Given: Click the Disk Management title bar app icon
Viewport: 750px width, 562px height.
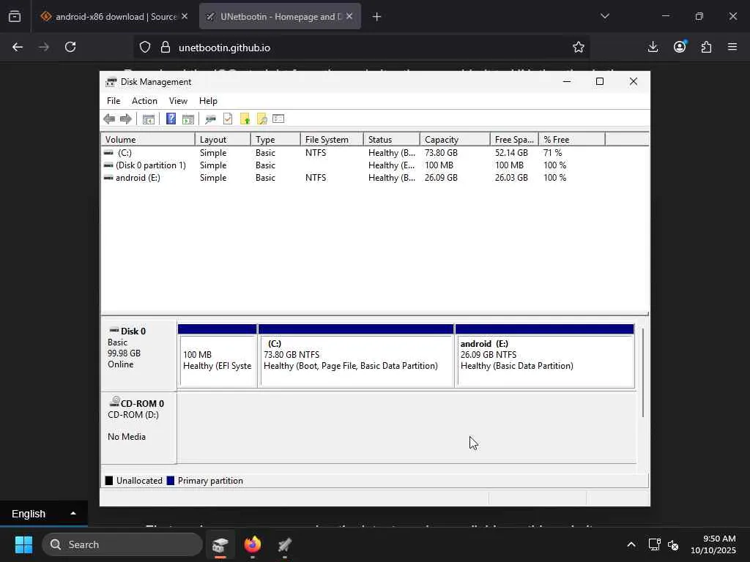Looking at the screenshot, I should tap(111, 82).
